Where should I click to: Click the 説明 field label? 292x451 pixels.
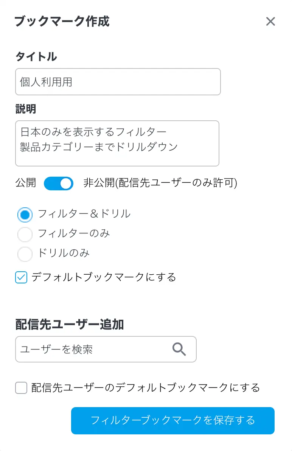(26, 109)
